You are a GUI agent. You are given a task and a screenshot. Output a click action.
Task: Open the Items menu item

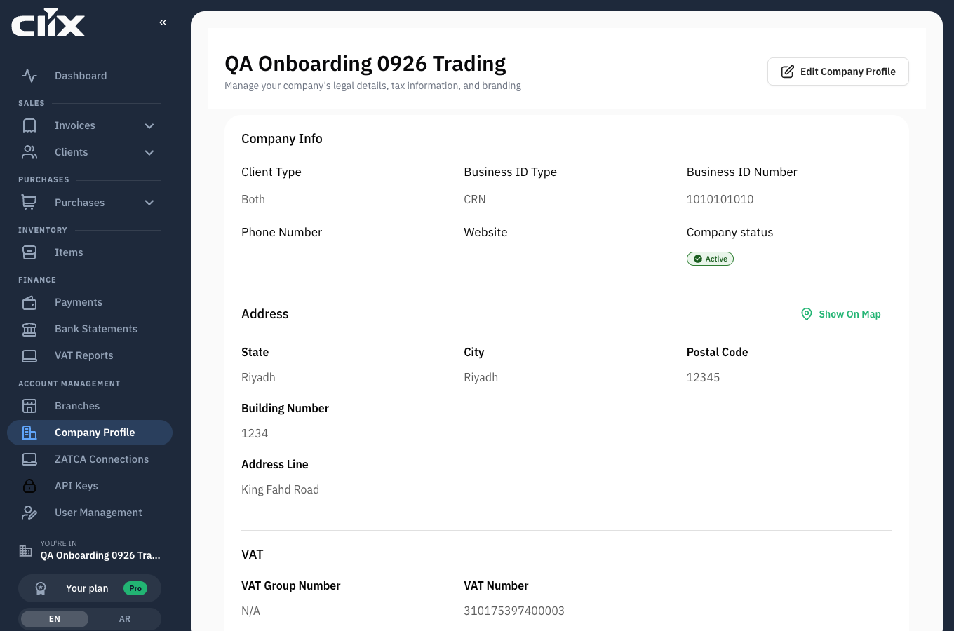90,252
